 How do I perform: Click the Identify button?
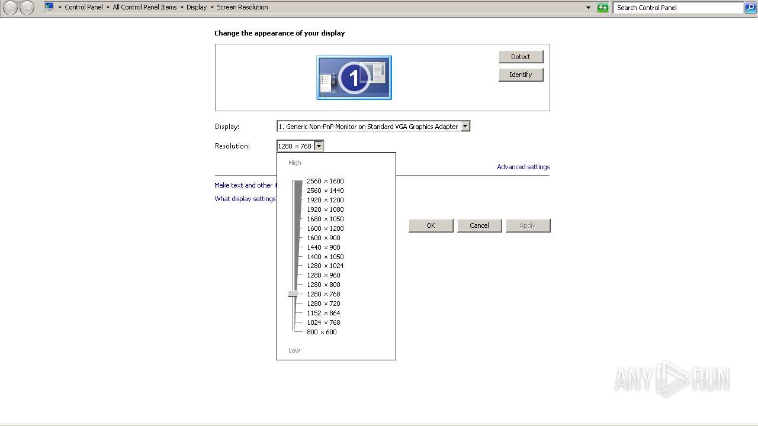point(521,75)
